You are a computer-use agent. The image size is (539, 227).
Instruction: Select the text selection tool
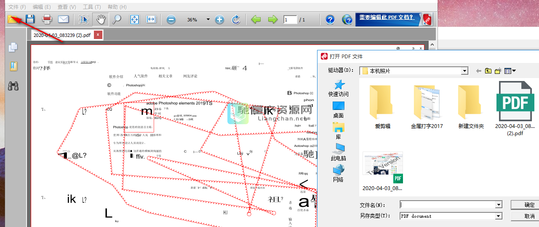point(84,19)
